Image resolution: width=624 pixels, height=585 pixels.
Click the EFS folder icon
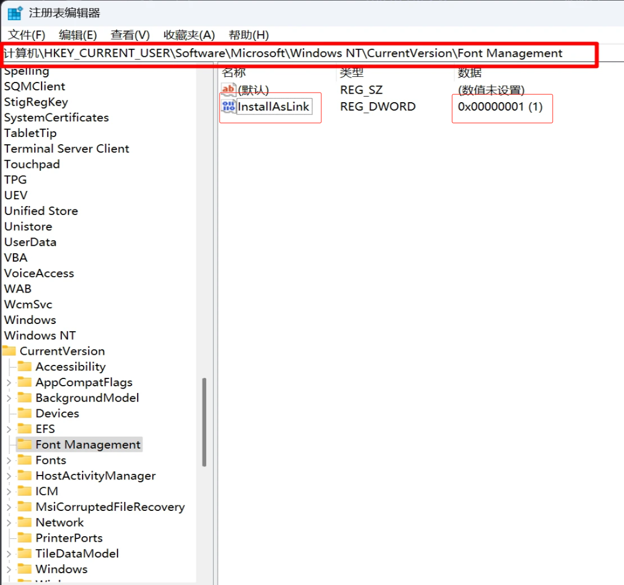pos(25,428)
